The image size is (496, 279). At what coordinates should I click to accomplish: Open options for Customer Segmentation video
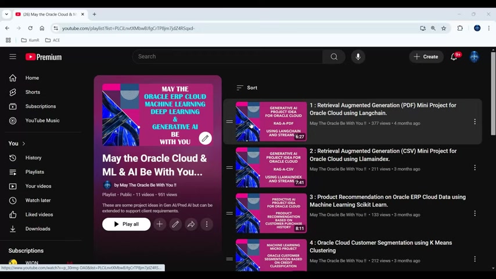point(475,259)
